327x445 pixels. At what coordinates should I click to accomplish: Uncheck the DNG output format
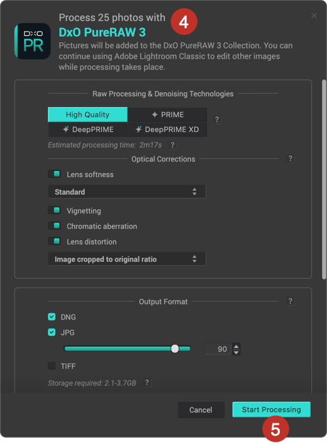tap(52, 316)
